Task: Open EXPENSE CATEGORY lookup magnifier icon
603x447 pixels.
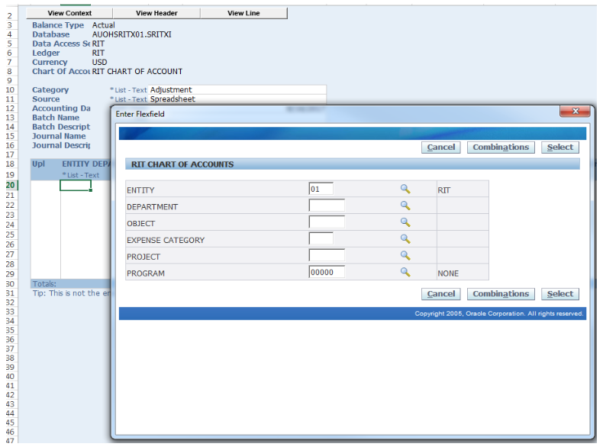Action: [405, 239]
